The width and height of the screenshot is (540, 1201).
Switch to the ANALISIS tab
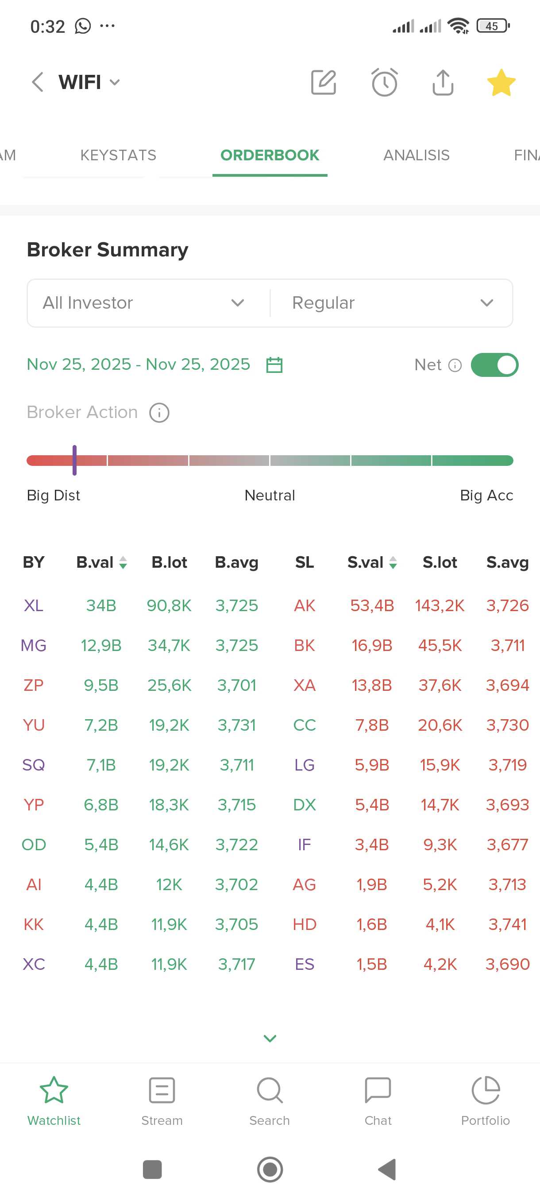click(x=416, y=155)
